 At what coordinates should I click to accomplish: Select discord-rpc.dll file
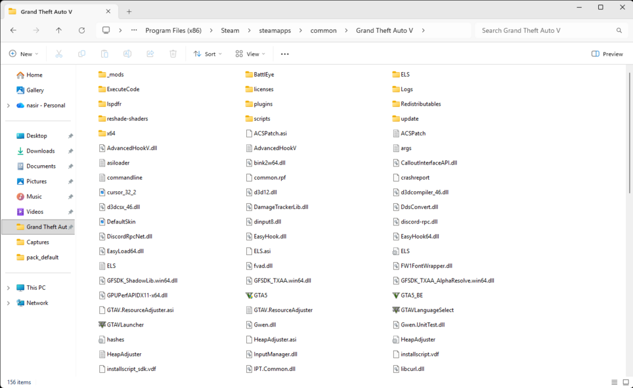click(415, 222)
